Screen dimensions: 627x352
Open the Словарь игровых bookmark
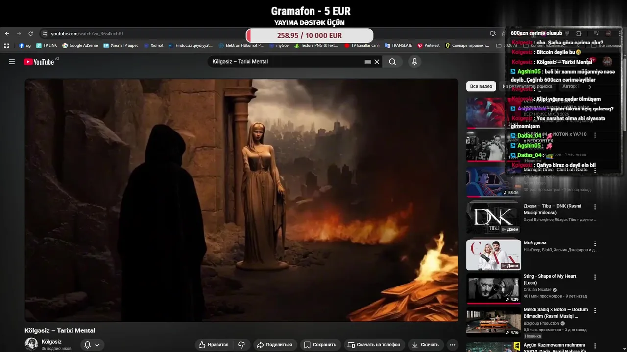[467, 45]
